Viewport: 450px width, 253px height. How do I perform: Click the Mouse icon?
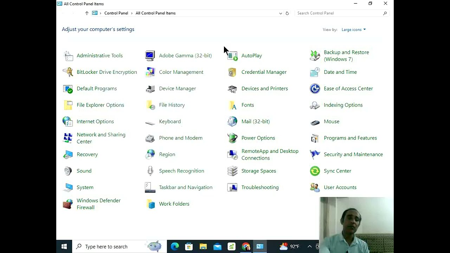point(315,122)
